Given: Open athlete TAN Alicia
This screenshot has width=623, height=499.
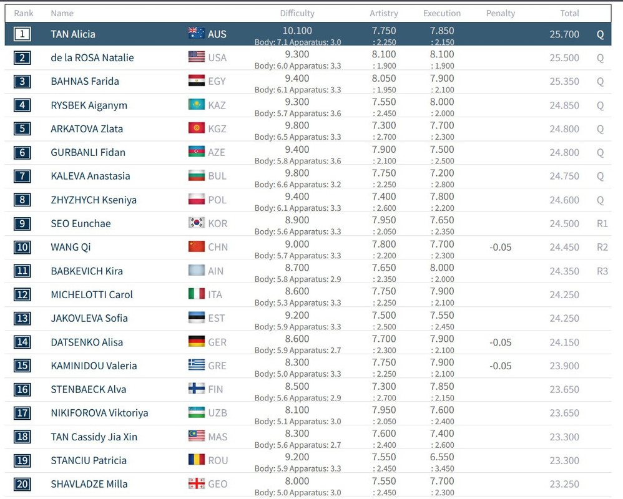Looking at the screenshot, I should 73,34.
